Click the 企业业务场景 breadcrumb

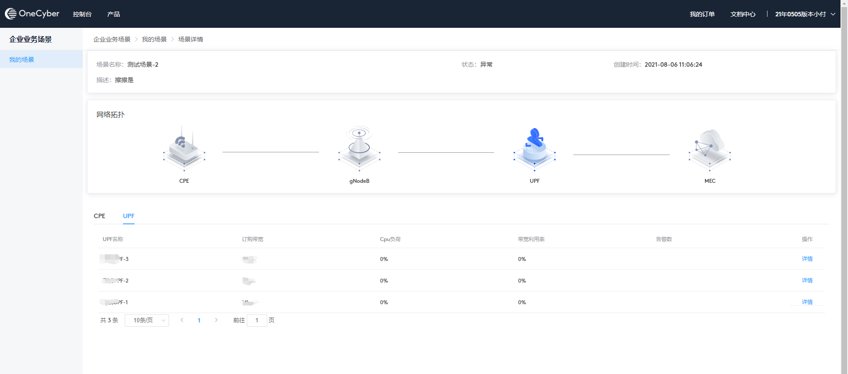point(112,39)
